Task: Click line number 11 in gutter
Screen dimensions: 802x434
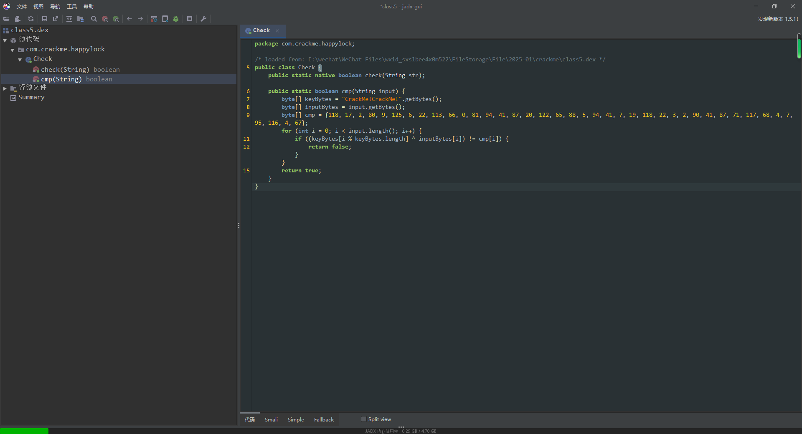Action: pyautogui.click(x=246, y=139)
